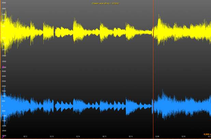
Task: Click the -25000 amplitude label of yellow channel
Action: click(4, 62)
